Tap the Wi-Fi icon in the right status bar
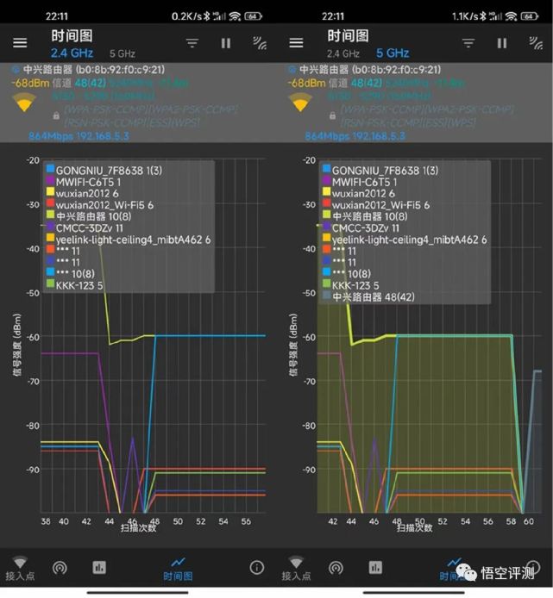Screen dimensions: 553x598 pos(511,16)
